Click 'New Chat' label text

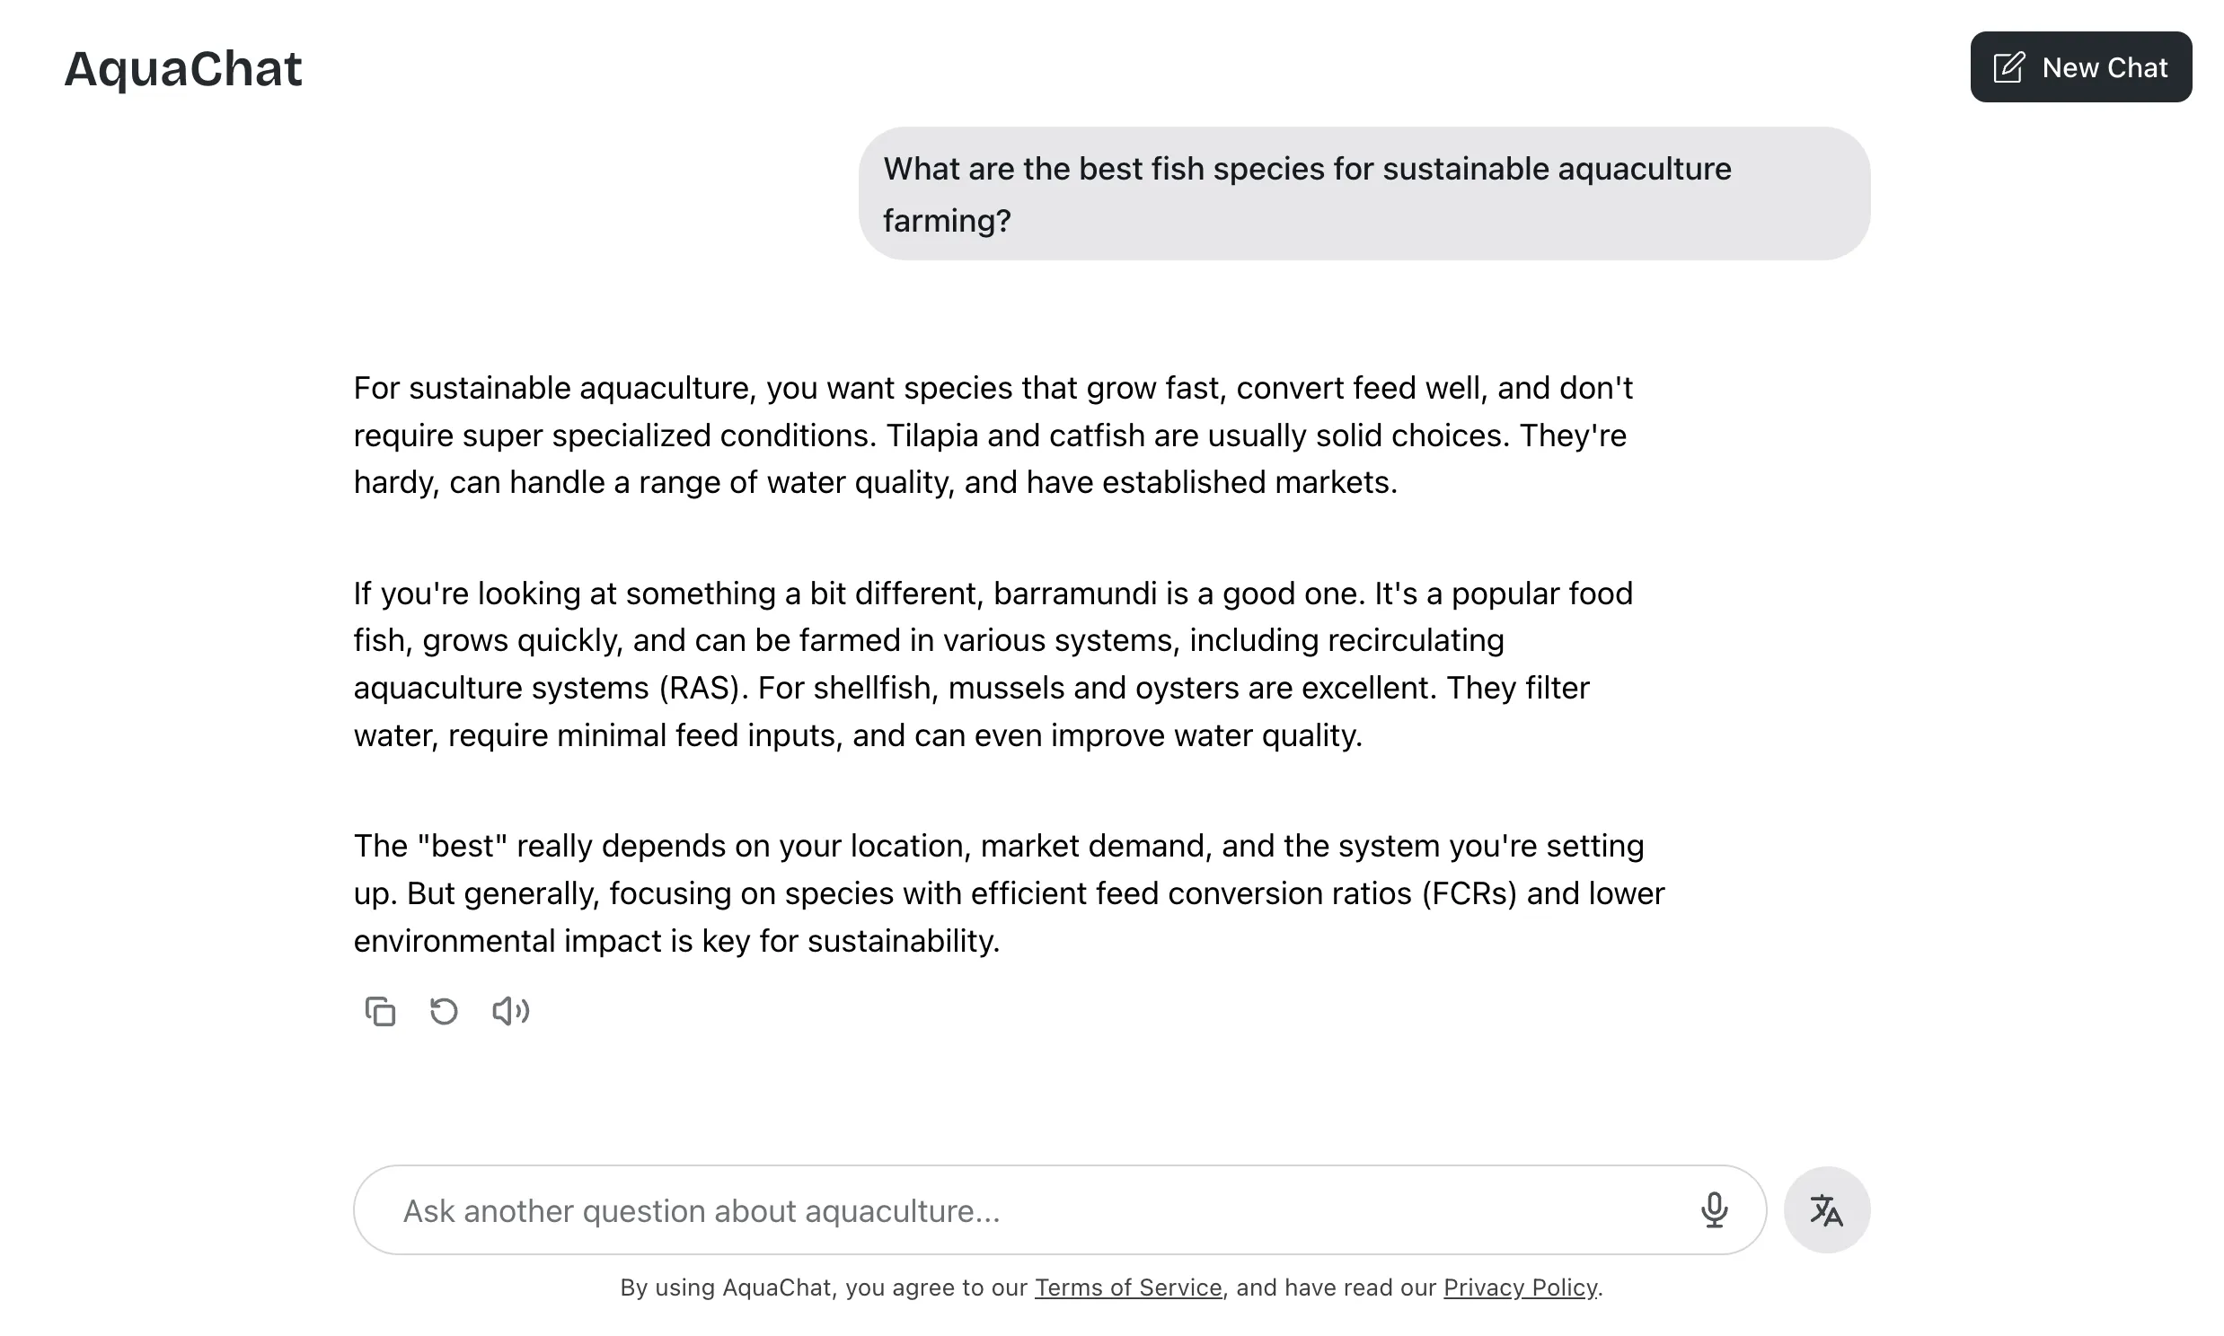click(2105, 67)
